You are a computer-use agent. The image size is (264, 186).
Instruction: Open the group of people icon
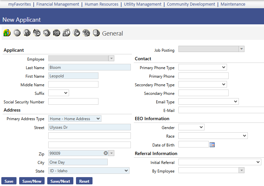click(x=66, y=33)
